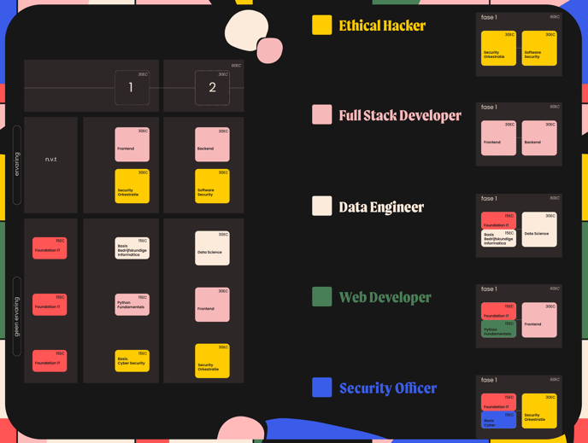Click Foundation IT in Data Engineer panel

[498, 221]
